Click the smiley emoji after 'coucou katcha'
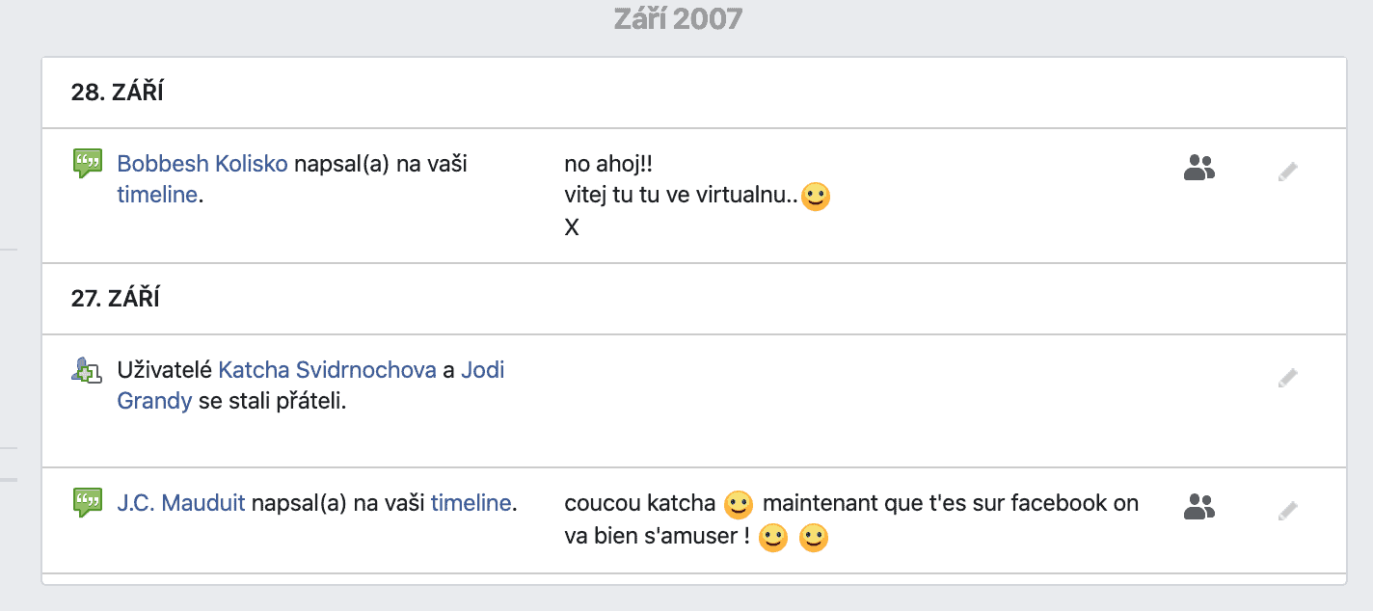Screen dimensions: 1373x611 click(738, 504)
